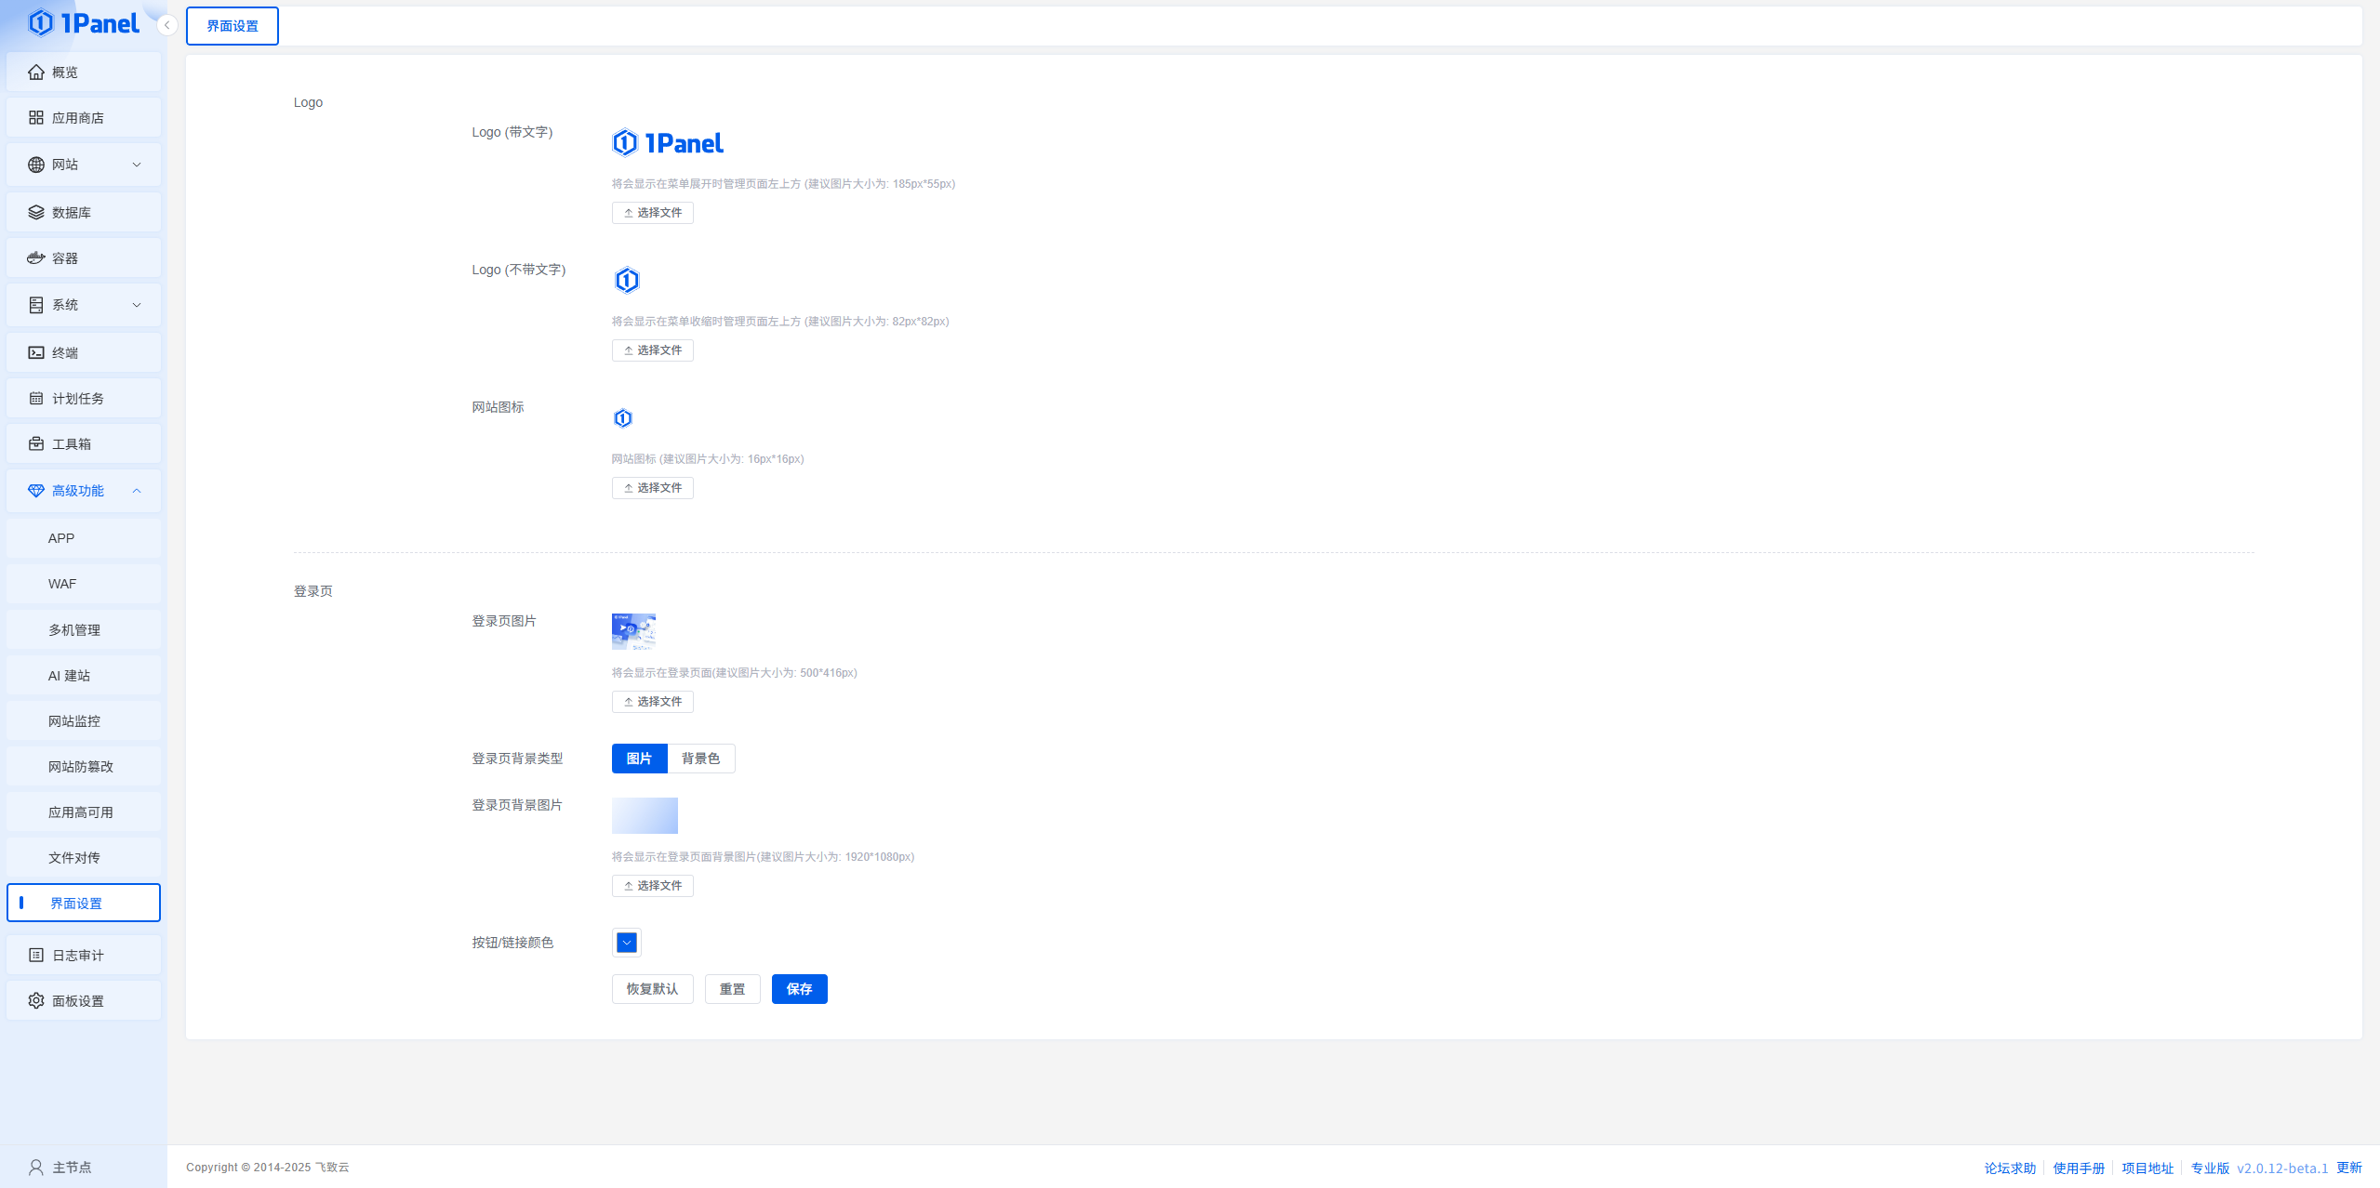Click the 登录页图片 preview thumbnail
The height and width of the screenshot is (1188, 2380).
pos(633,631)
